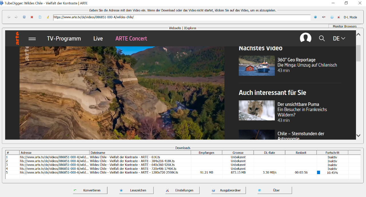This screenshot has height=197, width=366.
Task: Click the 91.21 MB received value
Action: point(206,172)
